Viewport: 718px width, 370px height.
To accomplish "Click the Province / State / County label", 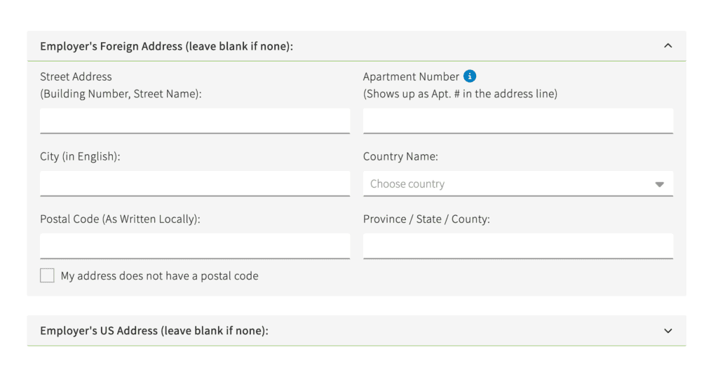I will click(426, 219).
